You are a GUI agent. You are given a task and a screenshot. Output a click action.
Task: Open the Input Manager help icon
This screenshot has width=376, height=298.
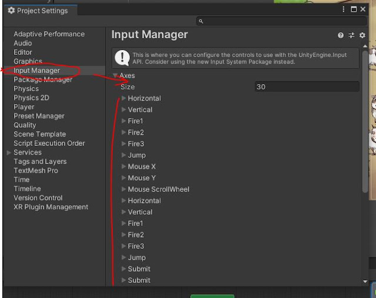[341, 36]
